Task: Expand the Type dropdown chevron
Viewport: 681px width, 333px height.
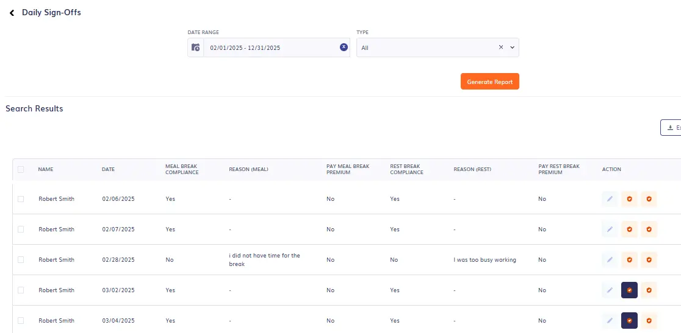Action: pos(512,47)
